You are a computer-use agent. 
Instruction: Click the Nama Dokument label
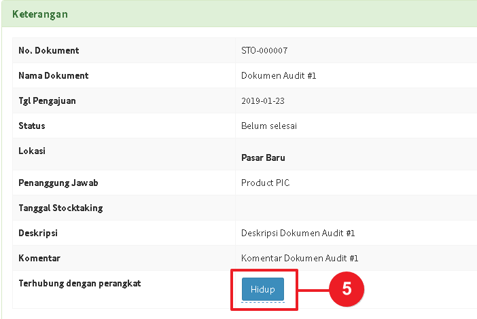[53, 75]
